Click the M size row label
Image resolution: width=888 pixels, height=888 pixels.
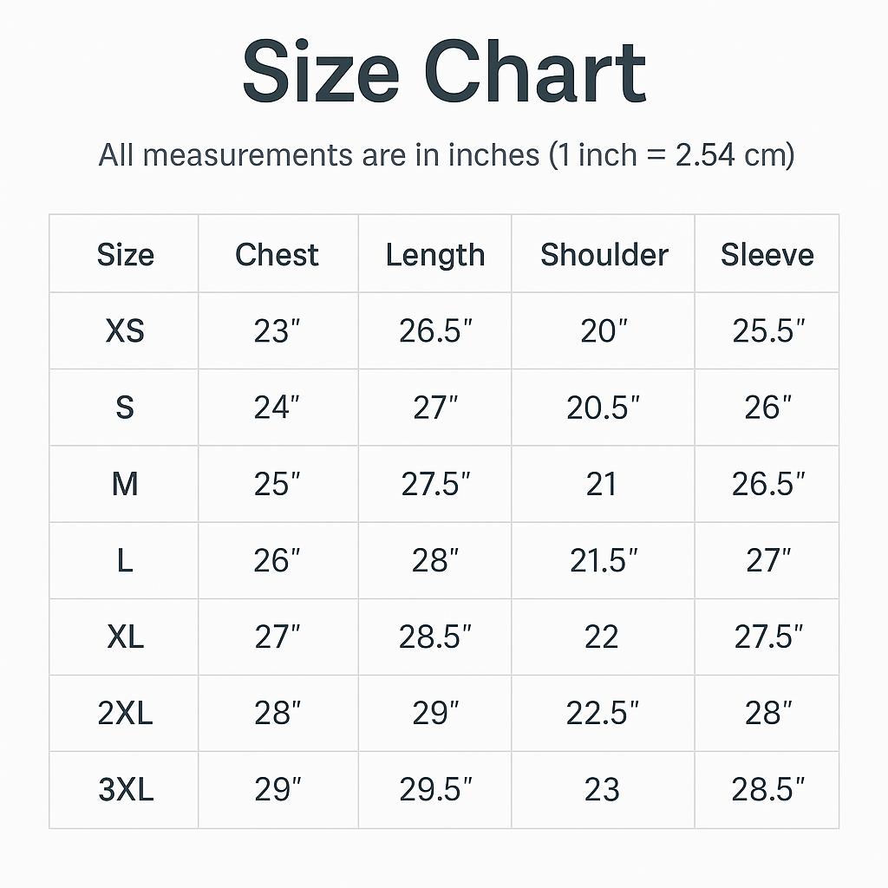click(125, 484)
